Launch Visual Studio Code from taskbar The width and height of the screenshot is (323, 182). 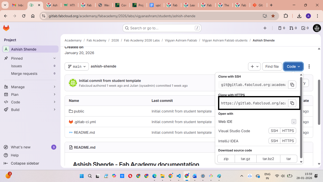(x=179, y=176)
